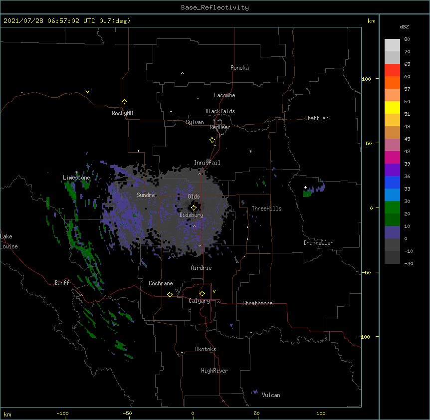Click the Strathmore city label
The height and width of the screenshot is (420, 430).
tap(257, 303)
